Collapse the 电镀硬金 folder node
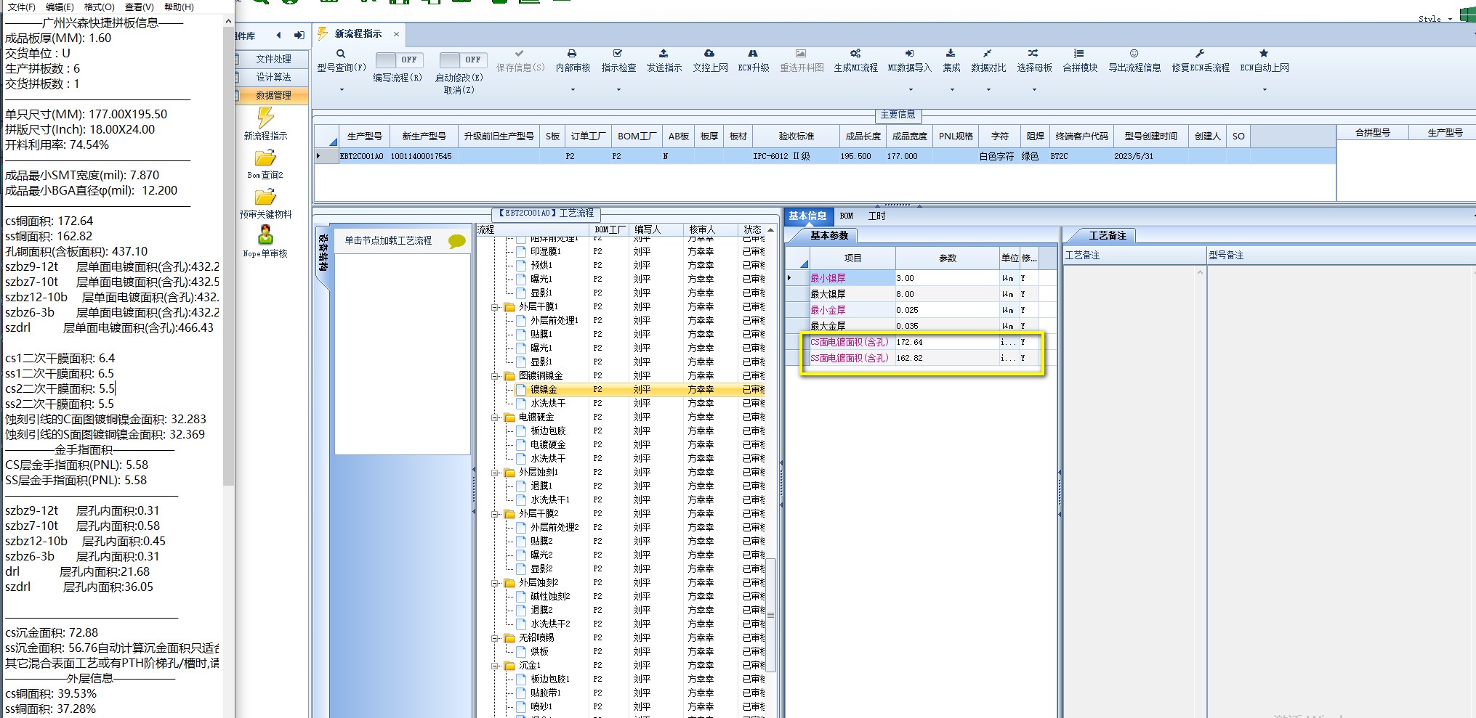 [x=495, y=417]
